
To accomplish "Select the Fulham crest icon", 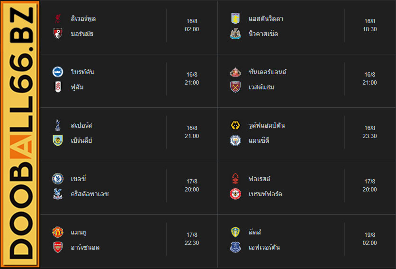I will click(x=58, y=87).
